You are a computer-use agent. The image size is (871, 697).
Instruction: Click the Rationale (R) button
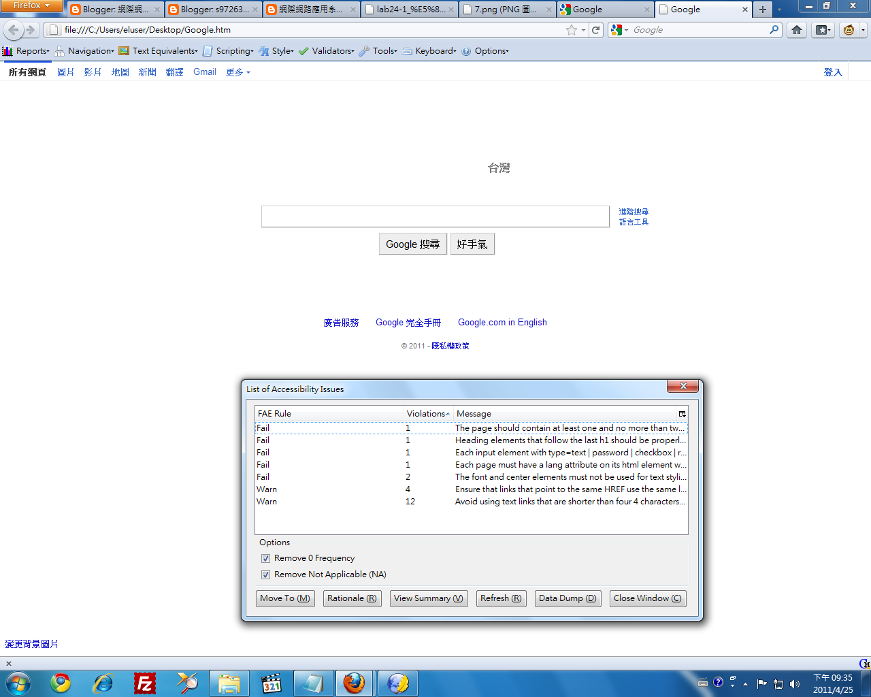tap(352, 598)
